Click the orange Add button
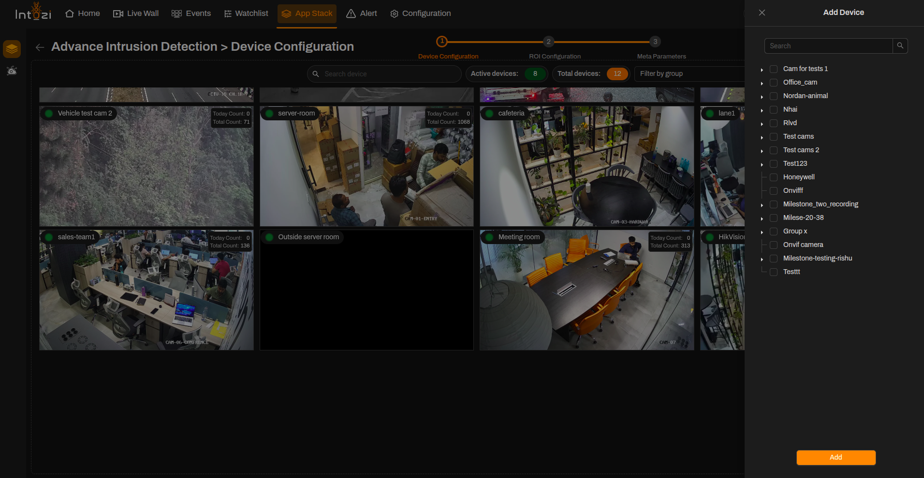924x478 pixels. click(x=836, y=458)
